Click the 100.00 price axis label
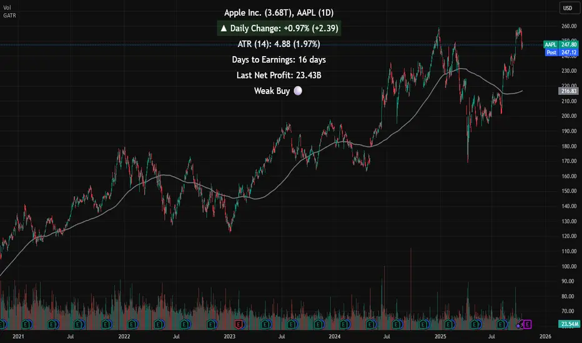Image resolution: width=582 pixels, height=343 pixels. 569,266
